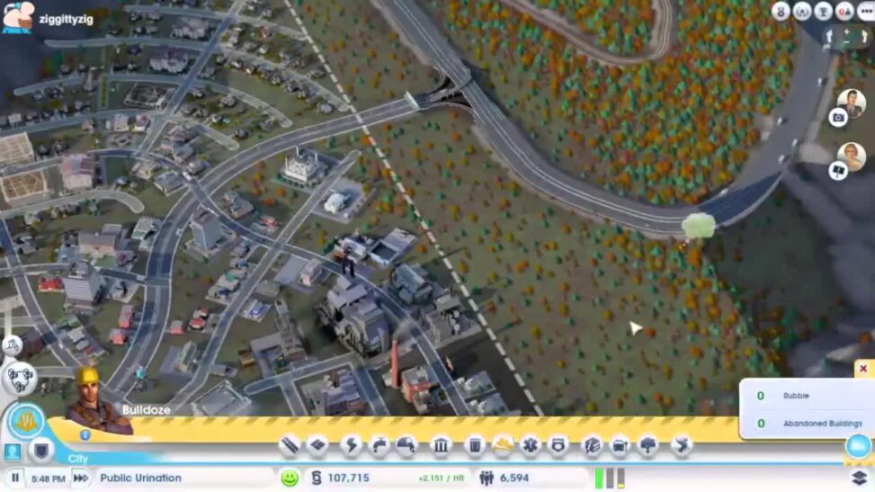Click the Public Urination news ticker
The width and height of the screenshot is (875, 492).
click(x=140, y=478)
